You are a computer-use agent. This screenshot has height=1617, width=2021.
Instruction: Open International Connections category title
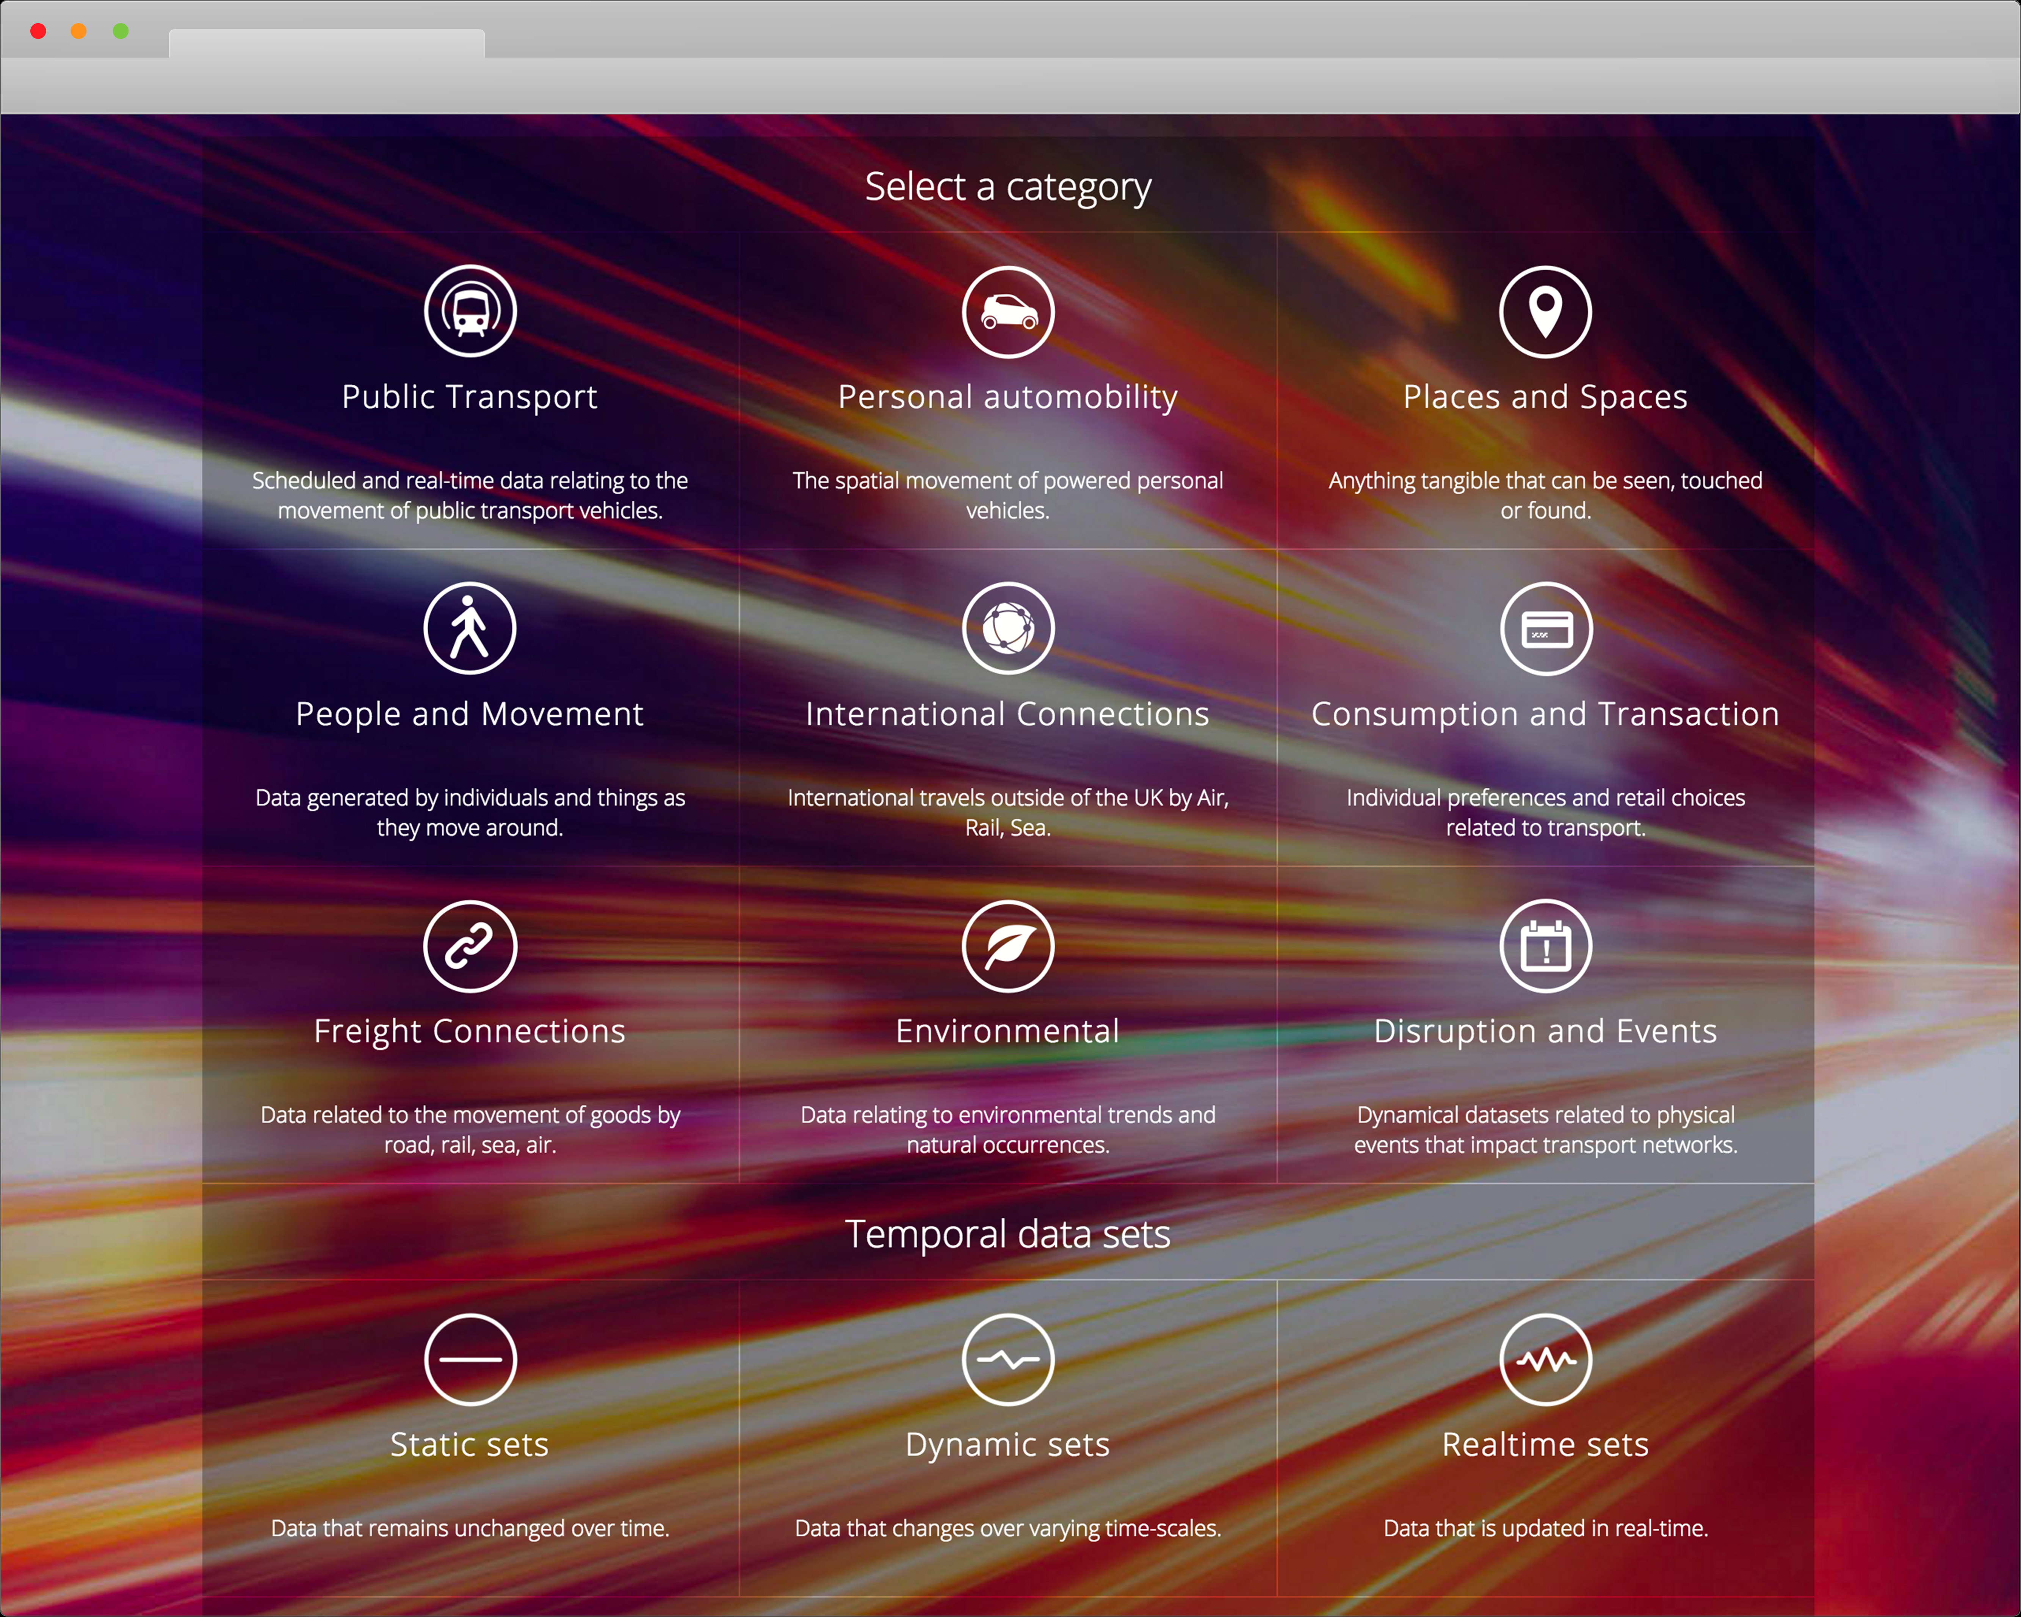1008,713
